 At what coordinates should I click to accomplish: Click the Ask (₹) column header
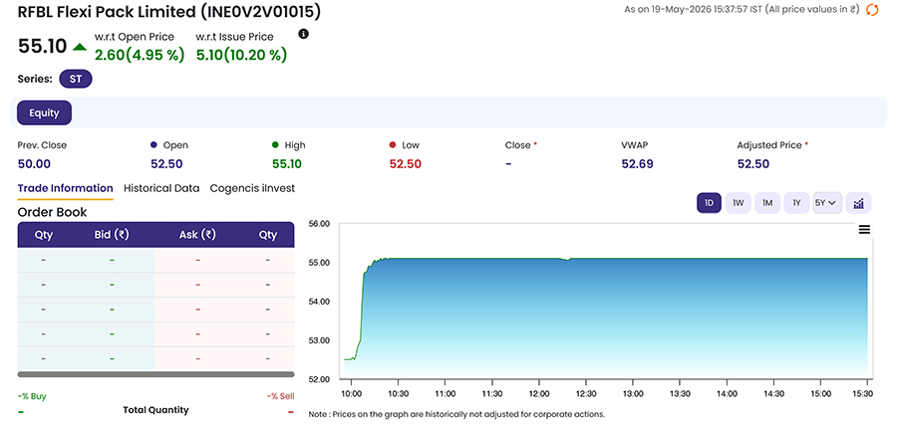pyautogui.click(x=197, y=234)
